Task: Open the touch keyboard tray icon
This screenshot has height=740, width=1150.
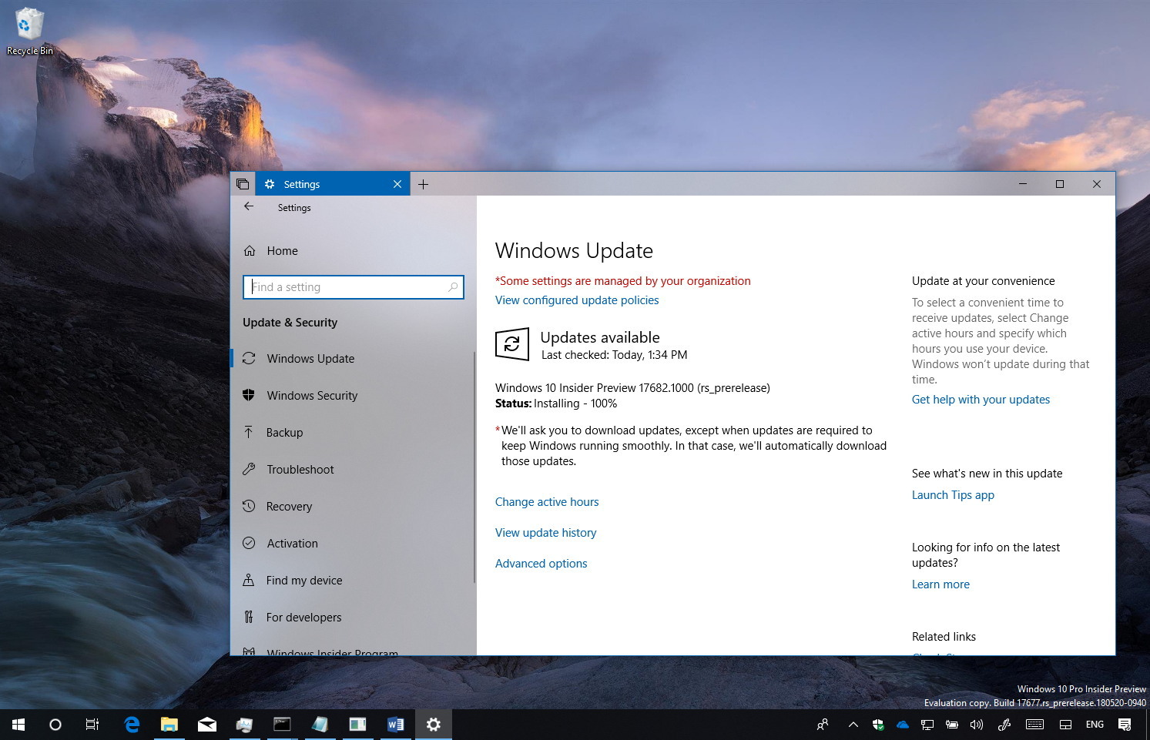Action: [1035, 725]
